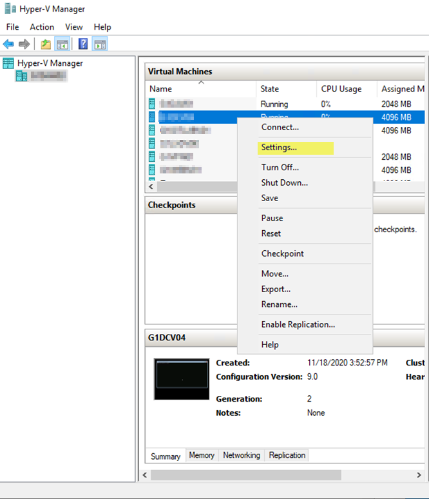The height and width of the screenshot is (499, 429).
Task: Switch to the Replication tab
Action: pos(287,455)
